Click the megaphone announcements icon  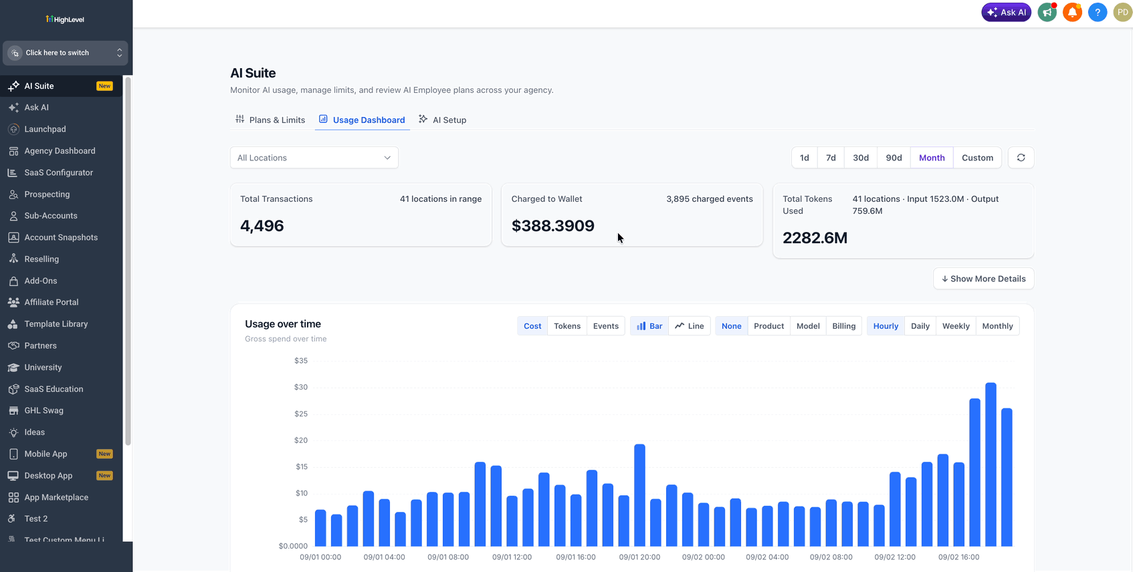tap(1047, 12)
